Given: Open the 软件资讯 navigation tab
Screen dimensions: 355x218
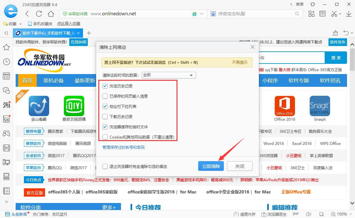Looking at the screenshot, I should 330,80.
